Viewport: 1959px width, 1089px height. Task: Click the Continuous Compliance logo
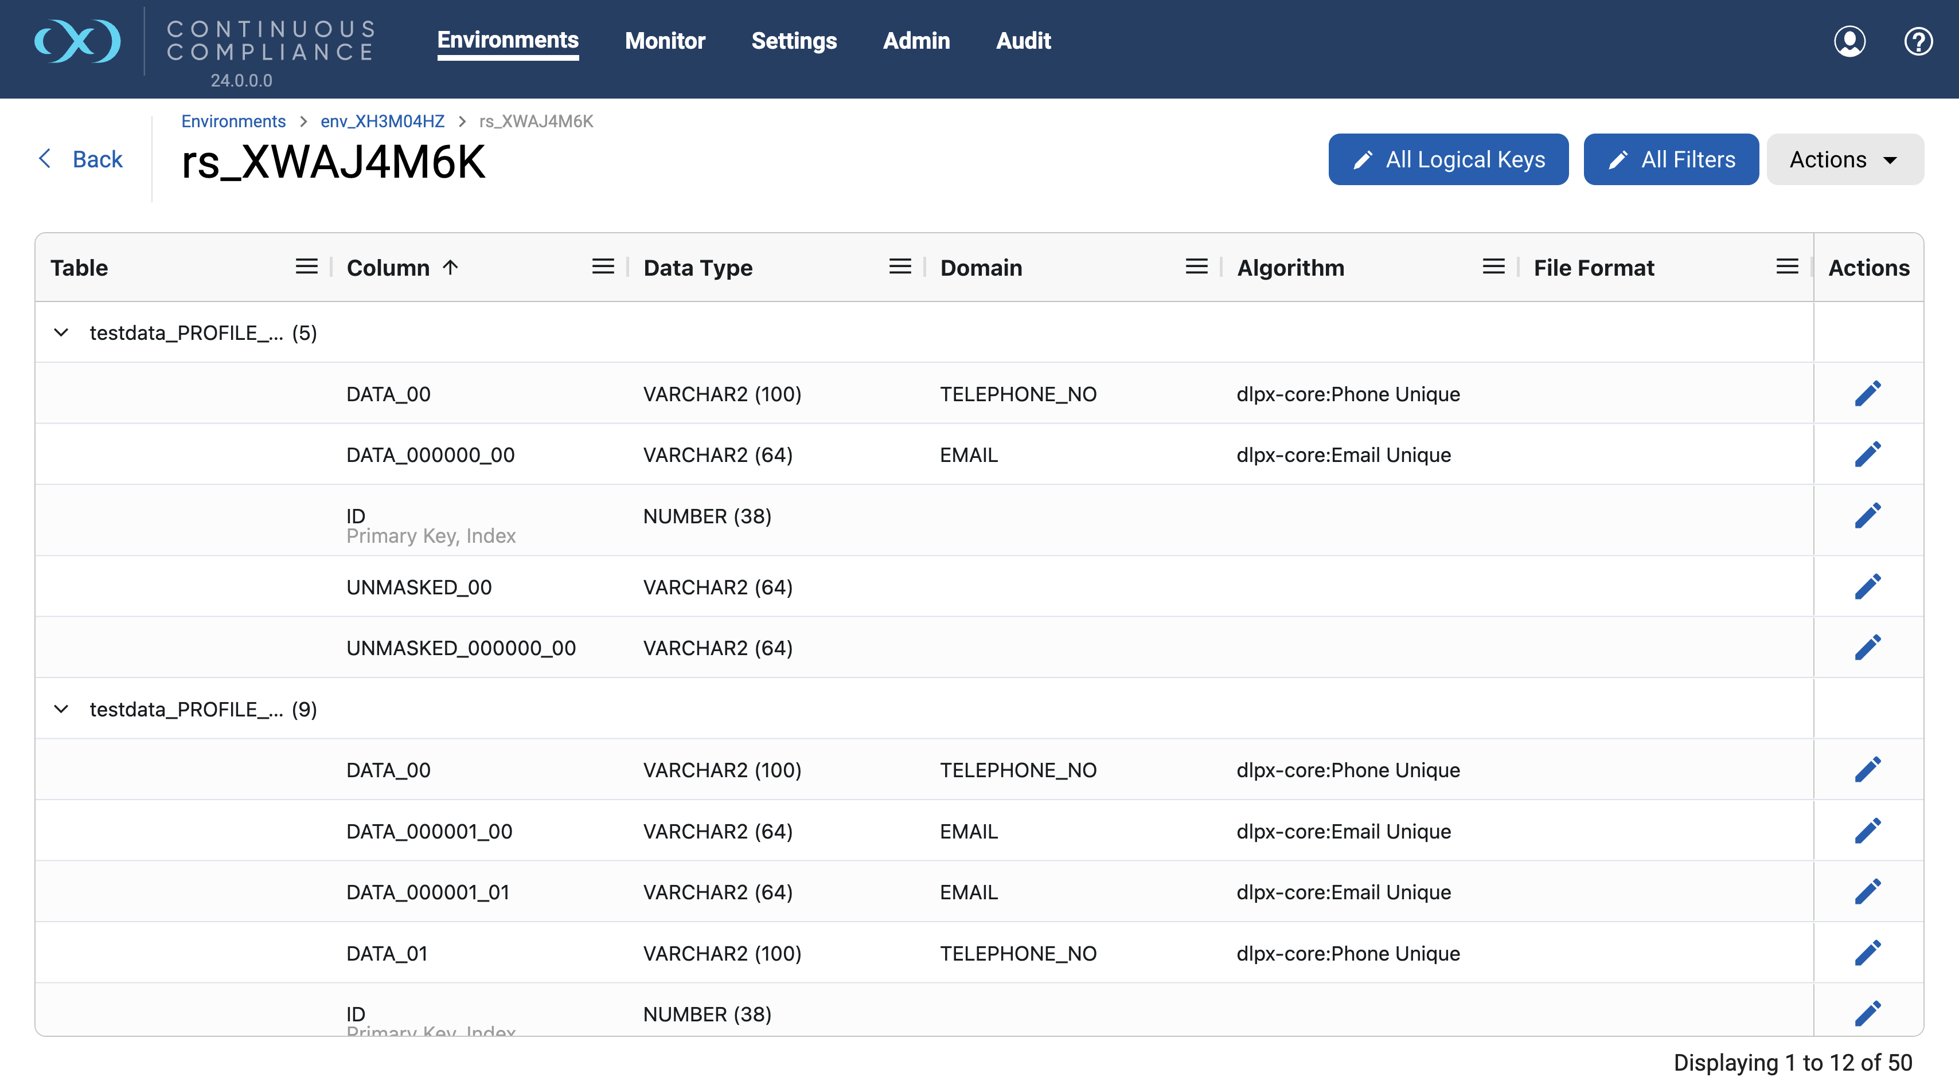pyautogui.click(x=77, y=41)
